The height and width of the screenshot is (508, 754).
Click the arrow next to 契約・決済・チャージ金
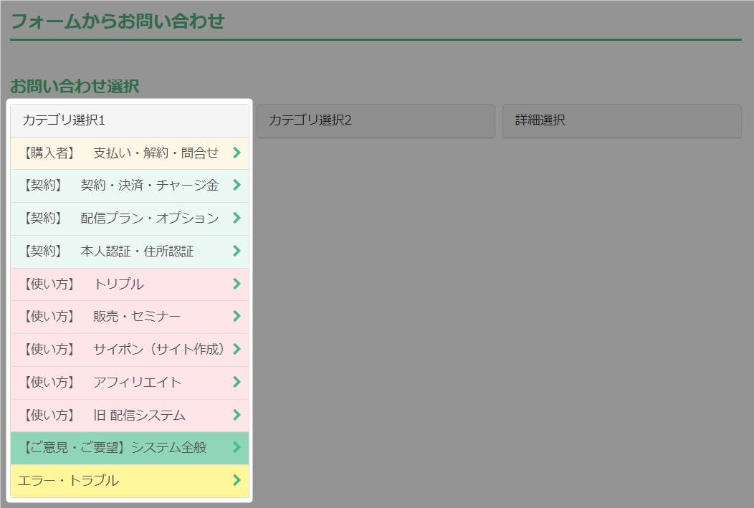click(237, 186)
